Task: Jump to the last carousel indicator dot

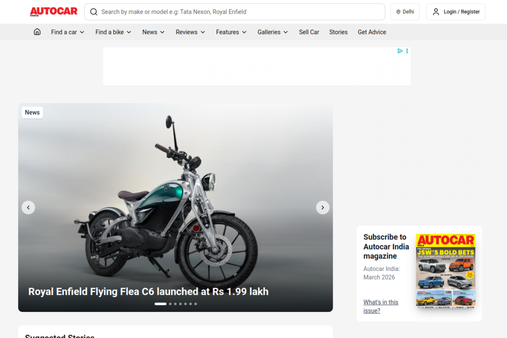Action: 196,304
